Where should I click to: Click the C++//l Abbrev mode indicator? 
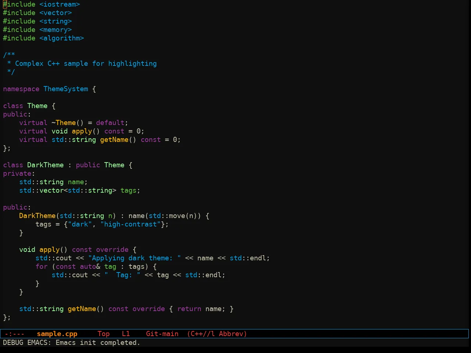click(217, 334)
